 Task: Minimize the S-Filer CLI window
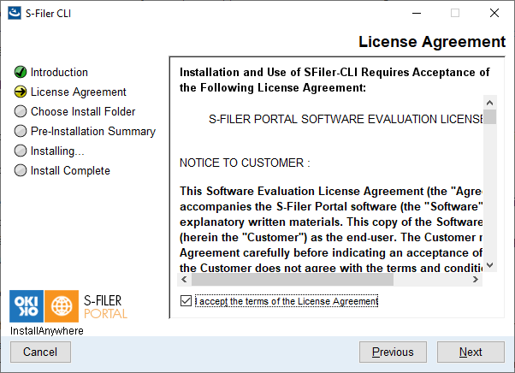[x=417, y=13]
